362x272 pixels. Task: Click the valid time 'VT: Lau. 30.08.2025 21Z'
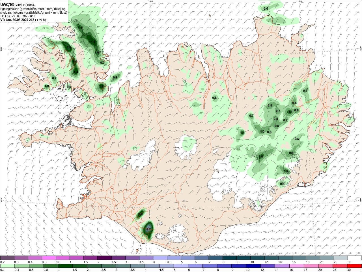click(17, 20)
